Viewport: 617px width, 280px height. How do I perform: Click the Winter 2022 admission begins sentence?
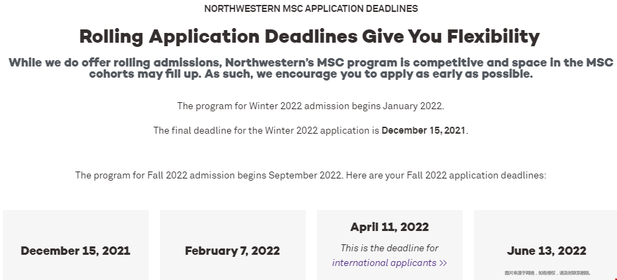click(311, 106)
